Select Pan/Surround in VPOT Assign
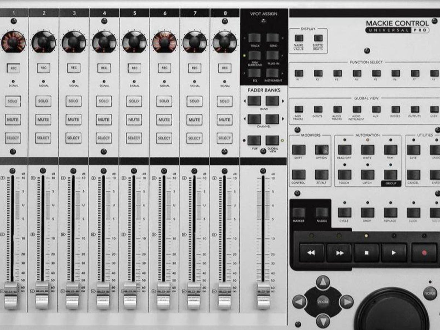 (x=254, y=56)
